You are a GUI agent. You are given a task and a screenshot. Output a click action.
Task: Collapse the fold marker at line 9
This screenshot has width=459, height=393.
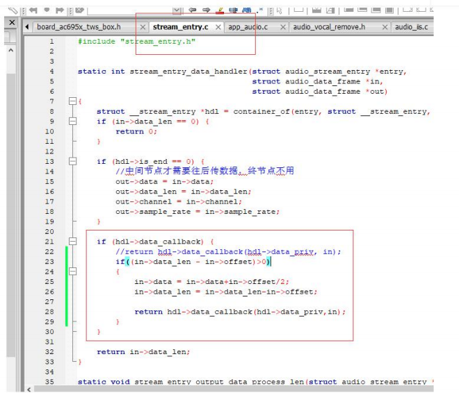tap(72, 121)
